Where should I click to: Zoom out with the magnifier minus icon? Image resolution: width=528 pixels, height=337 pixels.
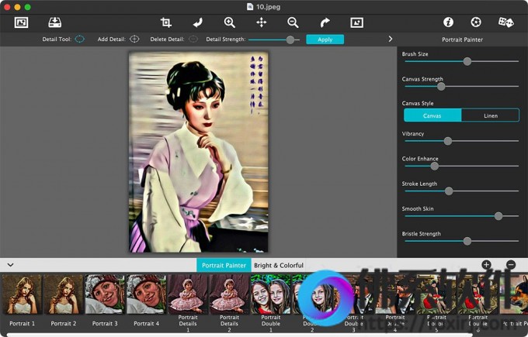pyautogui.click(x=293, y=22)
